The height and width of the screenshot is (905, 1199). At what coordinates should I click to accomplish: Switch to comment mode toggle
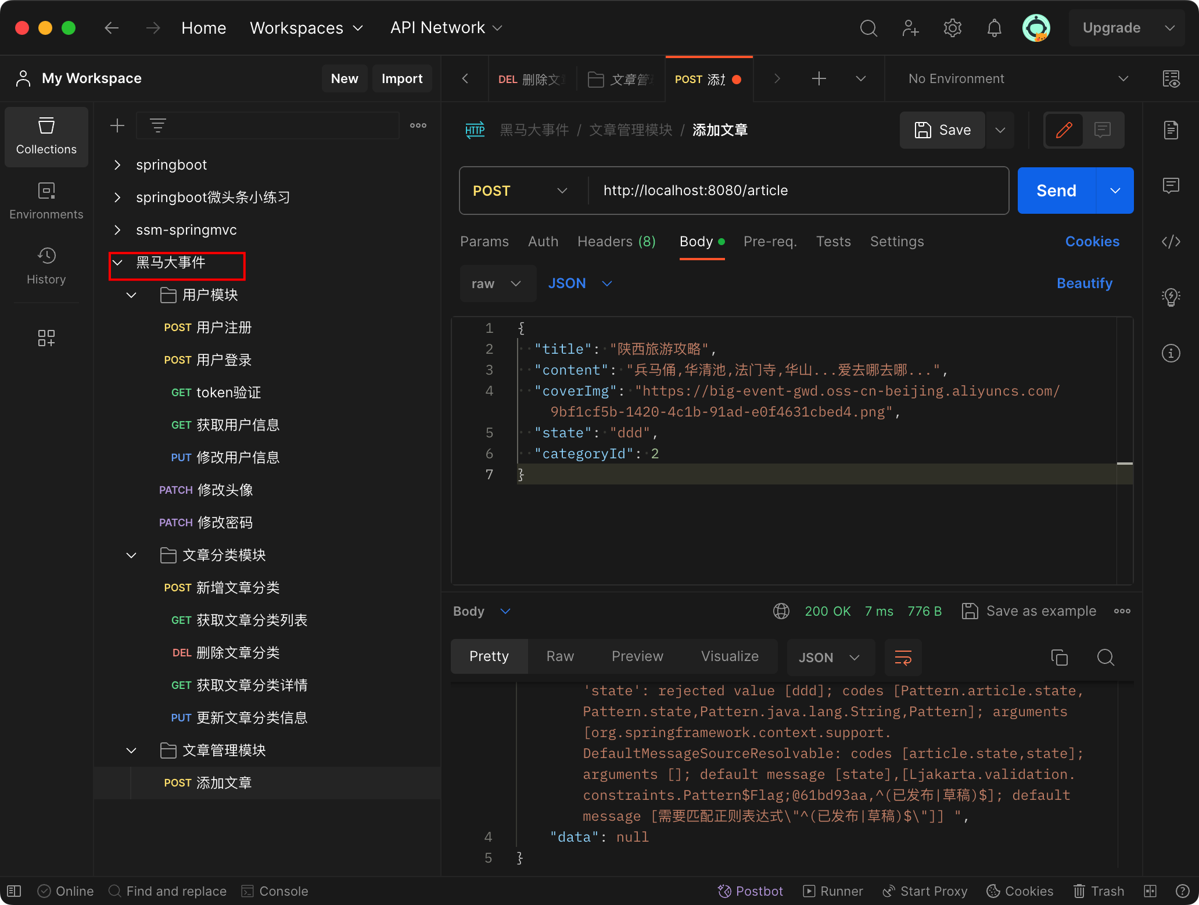point(1102,130)
